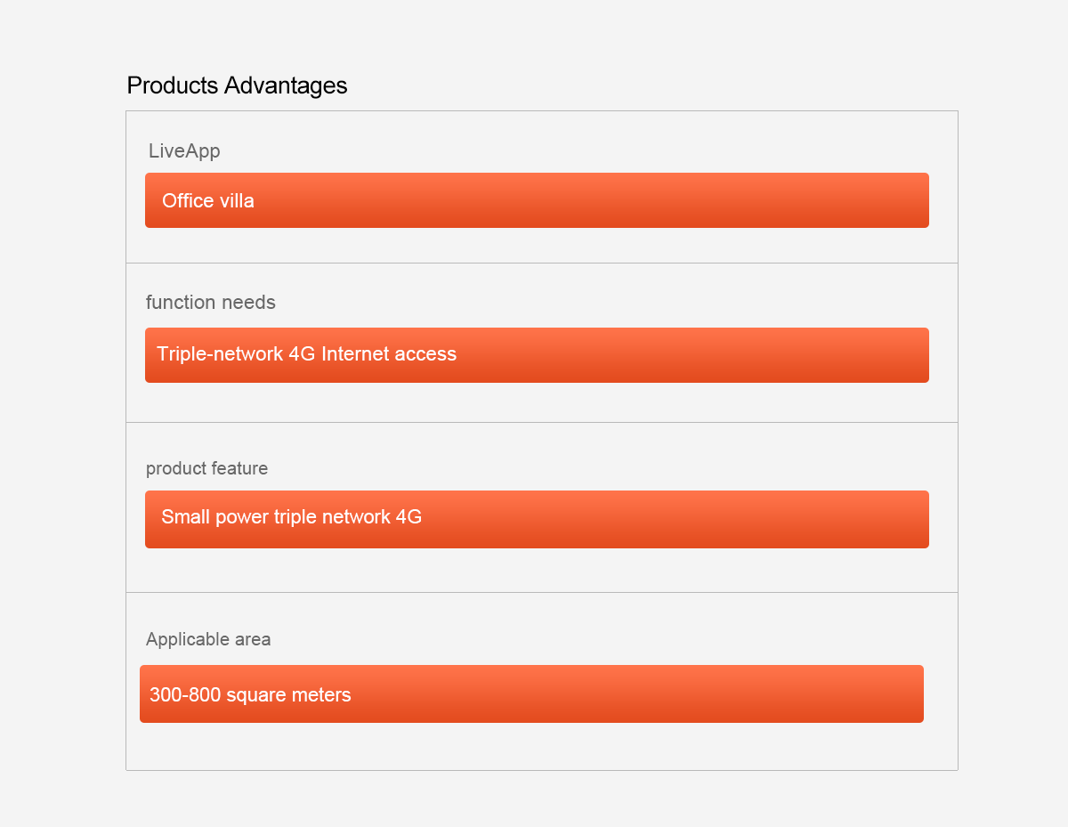Click the word "villa" in the first bar
This screenshot has height=827, width=1068.
[x=236, y=201]
